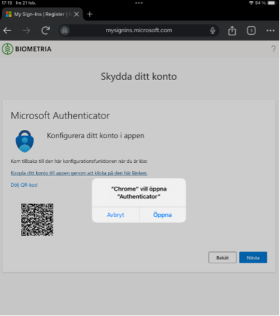The width and height of the screenshot is (280, 316).
Task: Tap Avbryt in the dialog
Action: (115, 215)
